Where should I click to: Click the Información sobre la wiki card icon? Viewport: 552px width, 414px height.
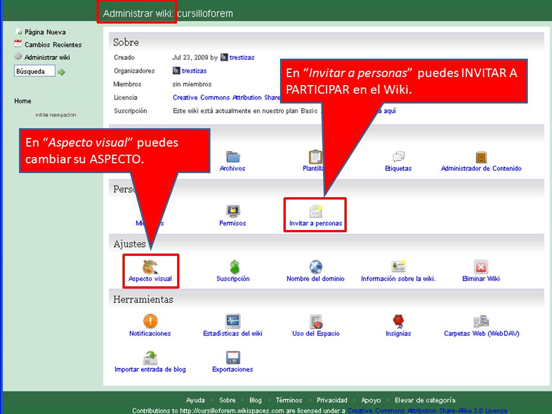click(398, 266)
